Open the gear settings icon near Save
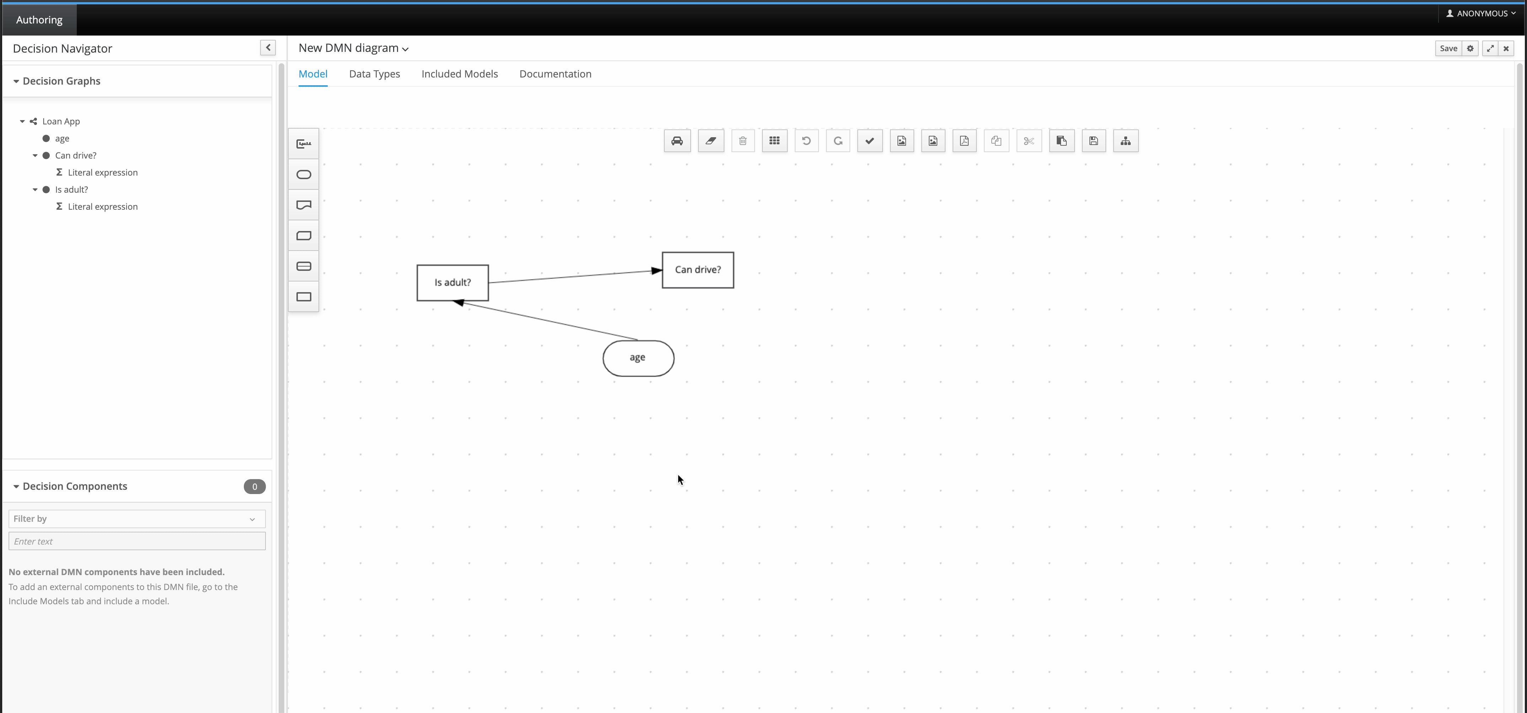 pyautogui.click(x=1470, y=49)
